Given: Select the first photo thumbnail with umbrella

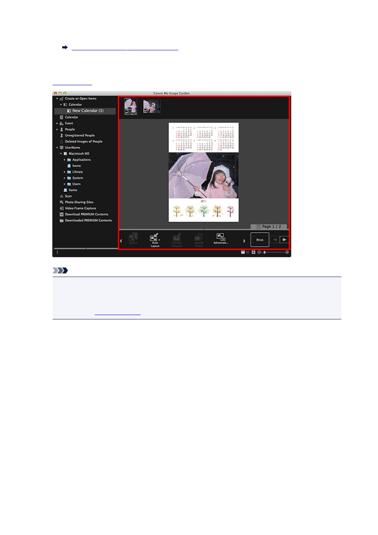Looking at the screenshot, I should 131,106.
